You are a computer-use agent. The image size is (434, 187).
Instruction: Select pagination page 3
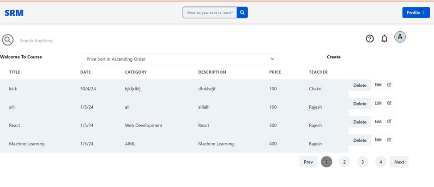click(362, 162)
